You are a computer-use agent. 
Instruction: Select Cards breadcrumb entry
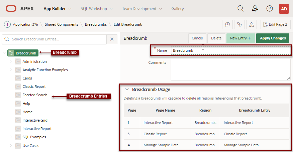pyautogui.click(x=27, y=78)
